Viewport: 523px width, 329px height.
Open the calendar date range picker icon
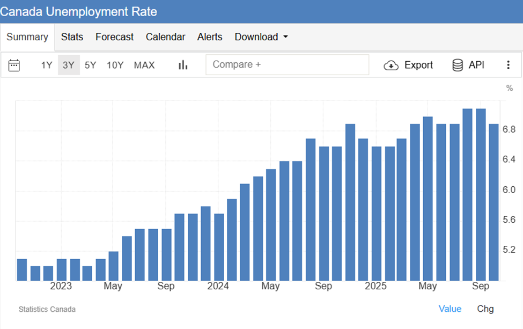click(x=14, y=65)
